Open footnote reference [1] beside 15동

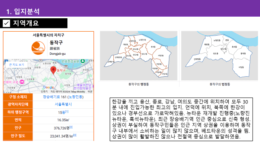point(67,112)
